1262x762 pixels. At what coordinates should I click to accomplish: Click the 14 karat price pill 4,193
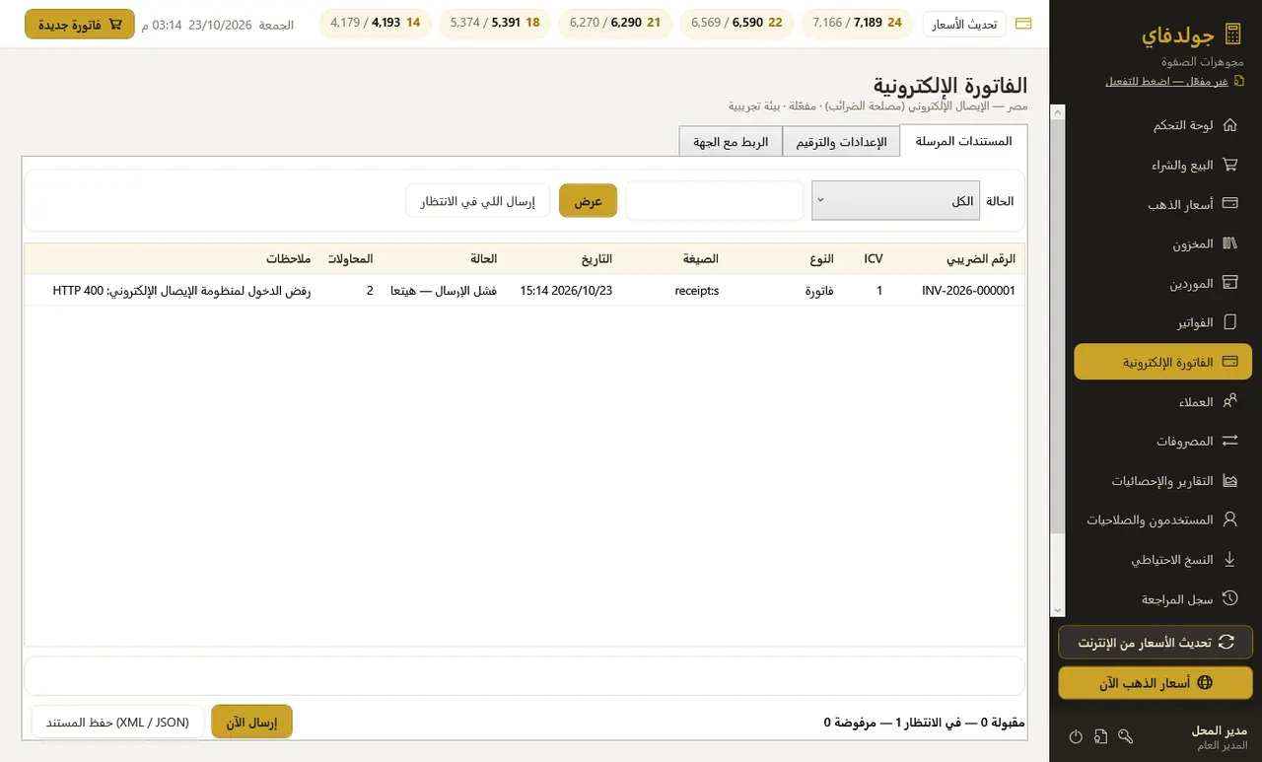point(376,23)
